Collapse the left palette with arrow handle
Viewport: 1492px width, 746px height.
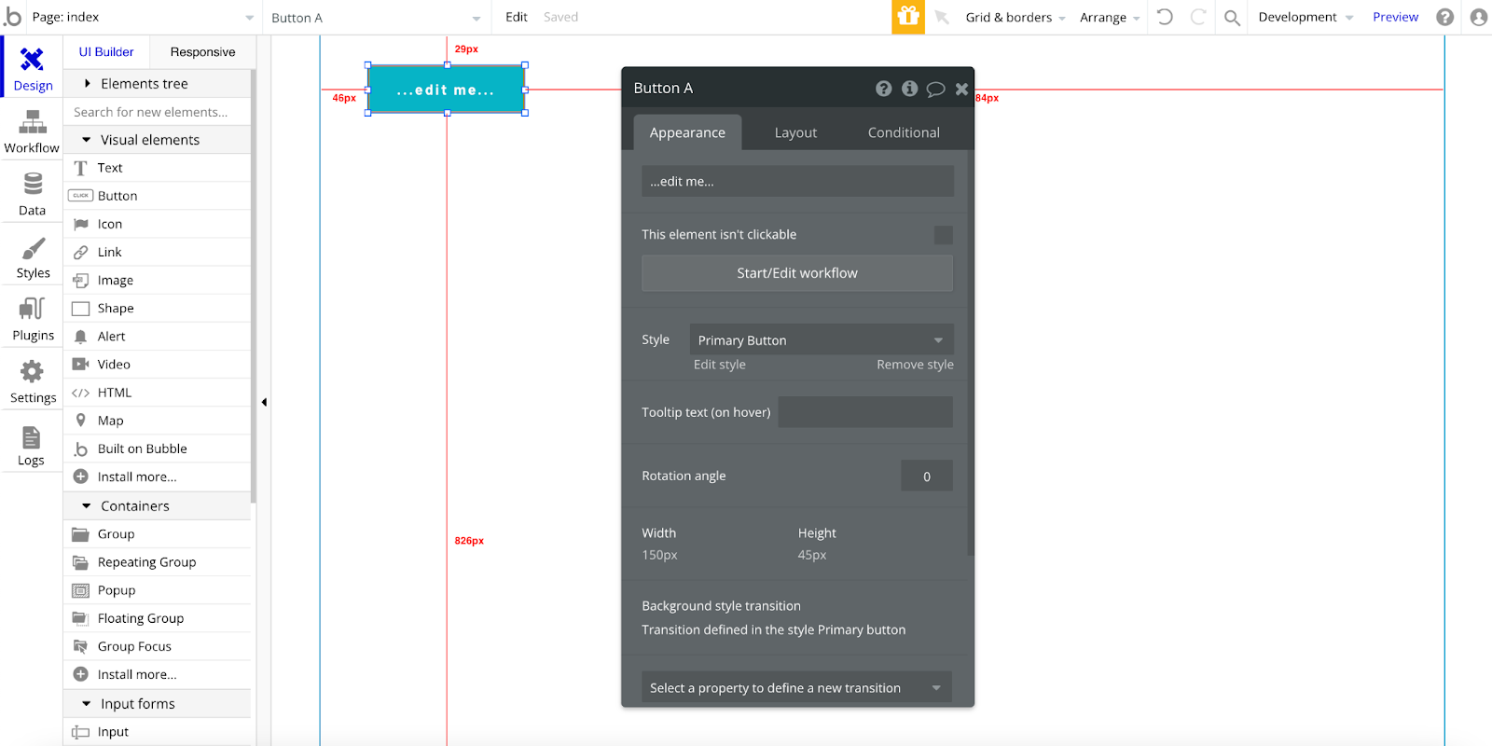click(x=264, y=402)
